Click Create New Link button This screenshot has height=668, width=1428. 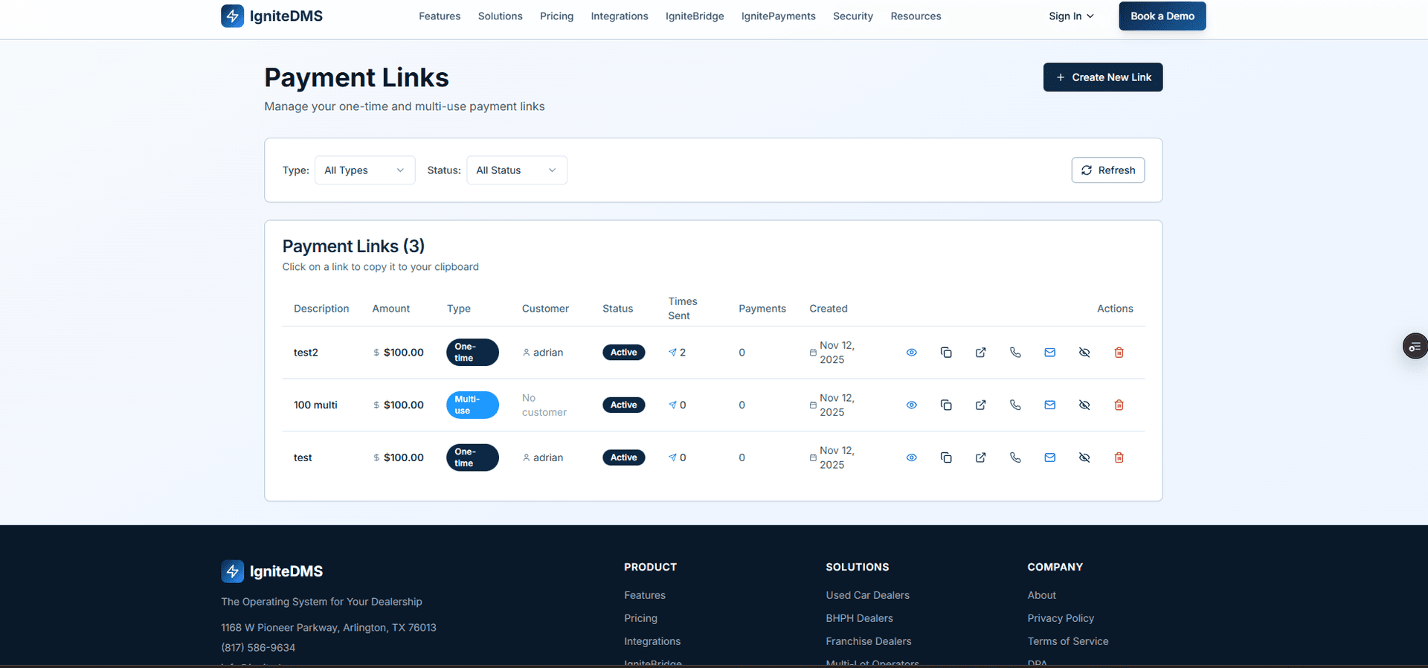click(1102, 77)
